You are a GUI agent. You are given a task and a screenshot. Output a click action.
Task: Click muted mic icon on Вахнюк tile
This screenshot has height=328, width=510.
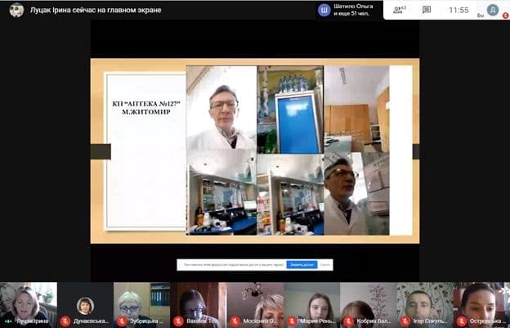pos(178,321)
